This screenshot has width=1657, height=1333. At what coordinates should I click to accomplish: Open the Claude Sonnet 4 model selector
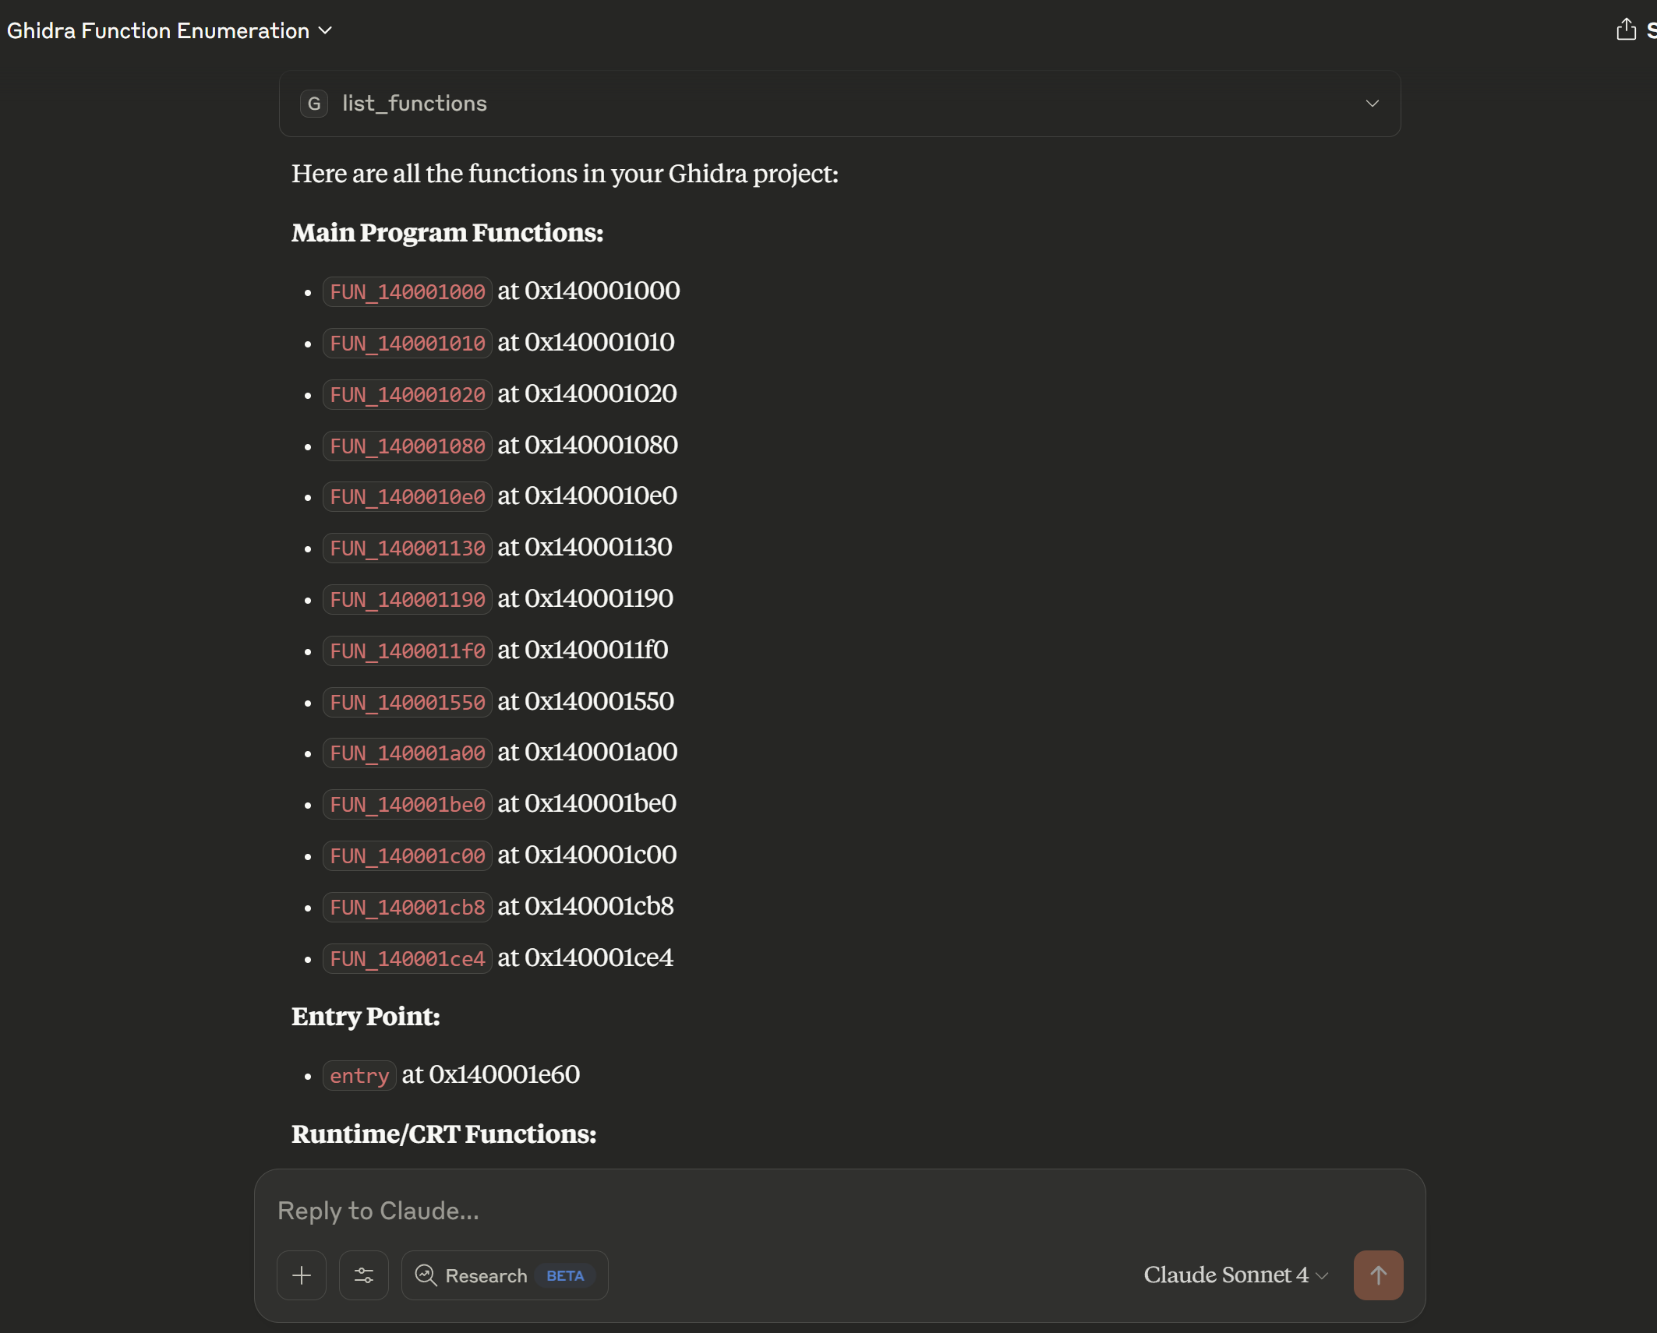point(1235,1275)
